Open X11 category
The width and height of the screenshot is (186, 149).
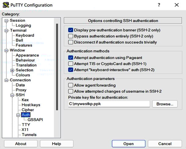coord(25,130)
